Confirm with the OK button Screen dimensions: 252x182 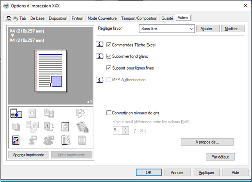click(x=149, y=172)
